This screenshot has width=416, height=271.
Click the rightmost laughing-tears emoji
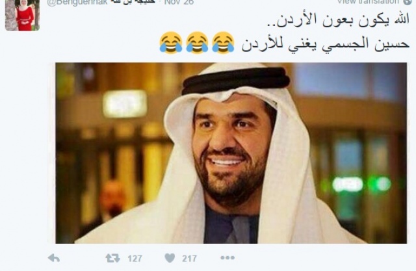click(x=223, y=42)
